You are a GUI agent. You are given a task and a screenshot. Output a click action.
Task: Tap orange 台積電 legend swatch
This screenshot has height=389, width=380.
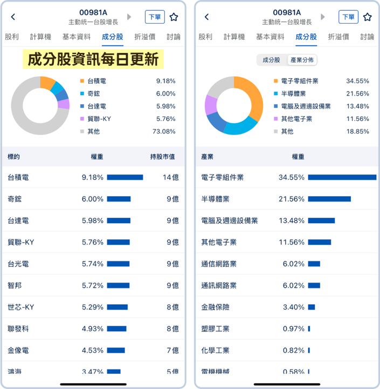point(82,81)
